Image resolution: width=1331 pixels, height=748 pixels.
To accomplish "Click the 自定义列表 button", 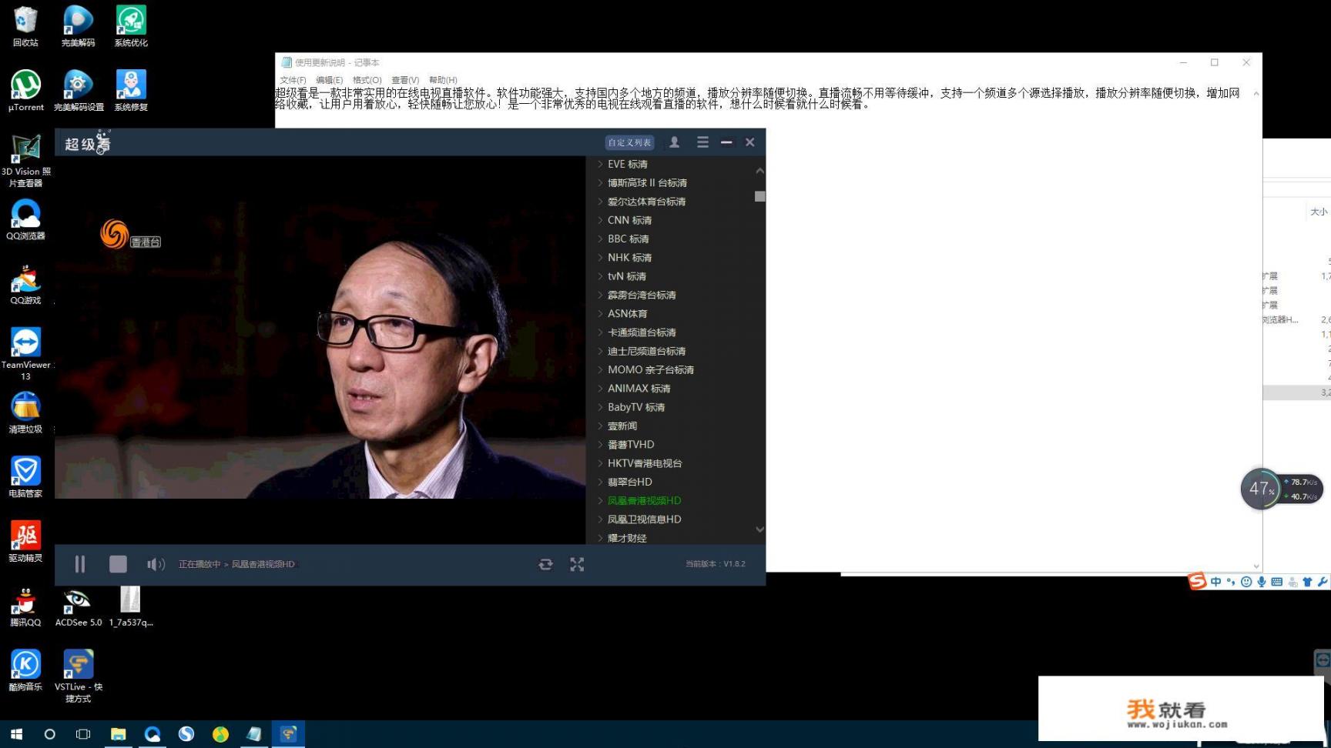I will tap(629, 142).
